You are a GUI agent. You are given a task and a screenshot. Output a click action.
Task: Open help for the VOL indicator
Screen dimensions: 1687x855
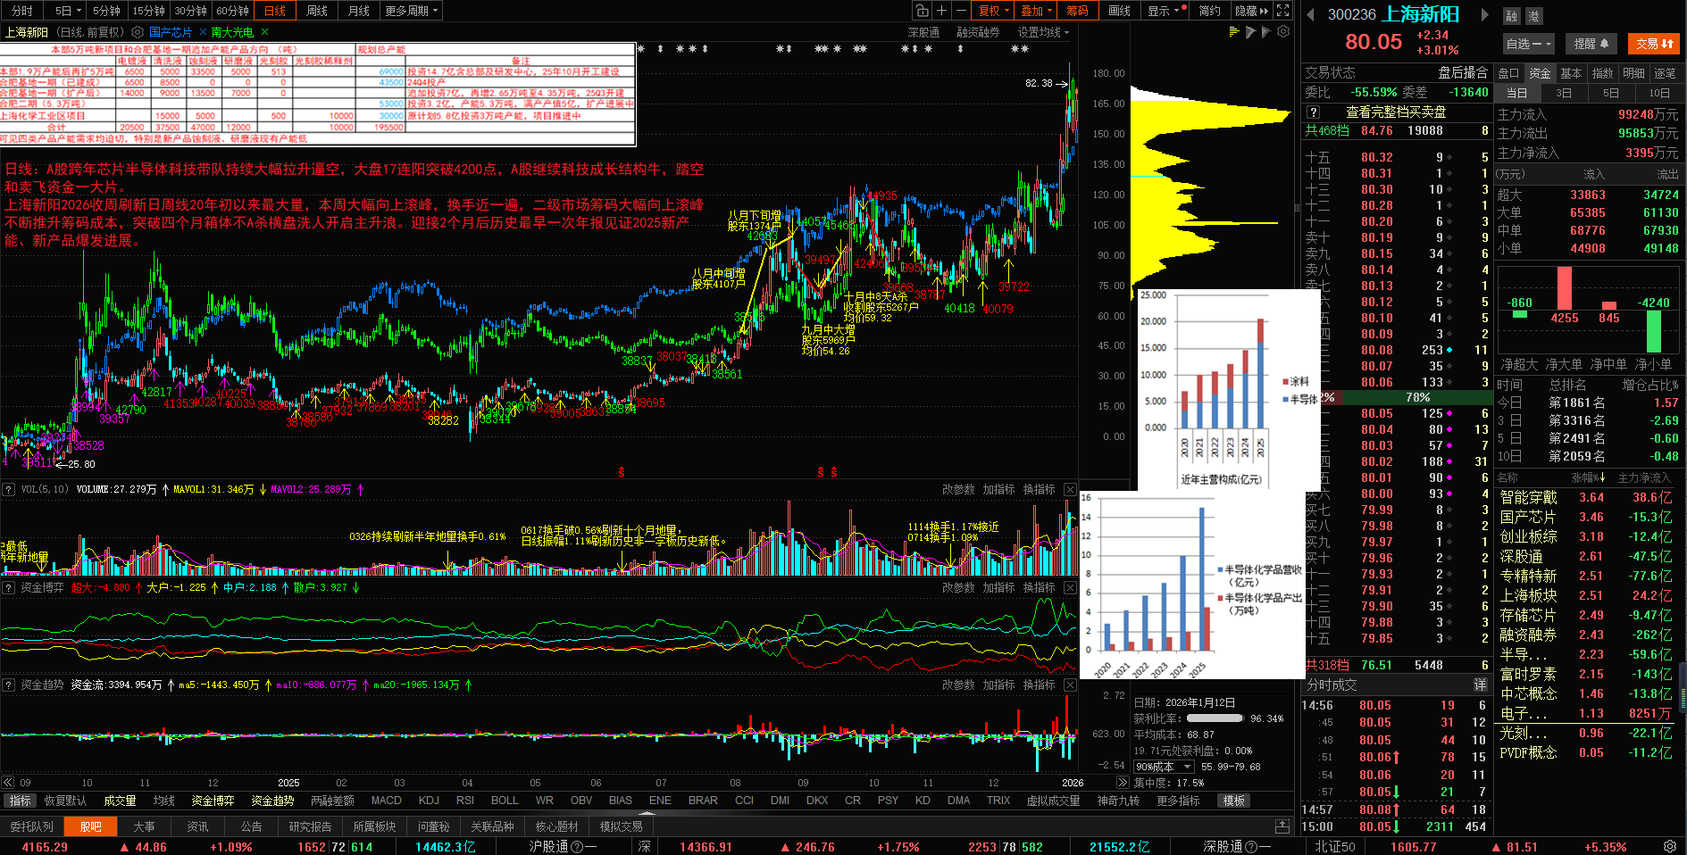(x=8, y=489)
